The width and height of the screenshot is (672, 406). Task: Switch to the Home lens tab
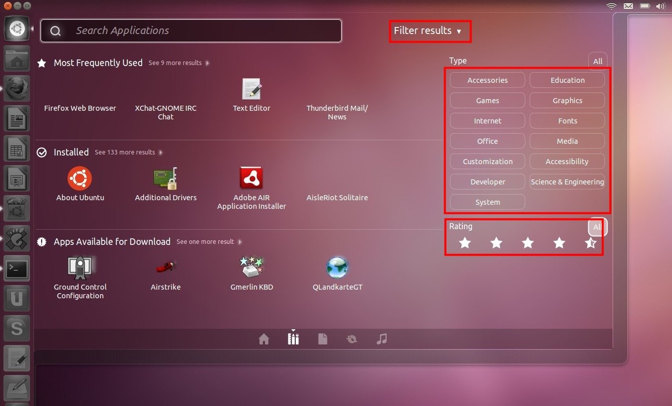[264, 339]
